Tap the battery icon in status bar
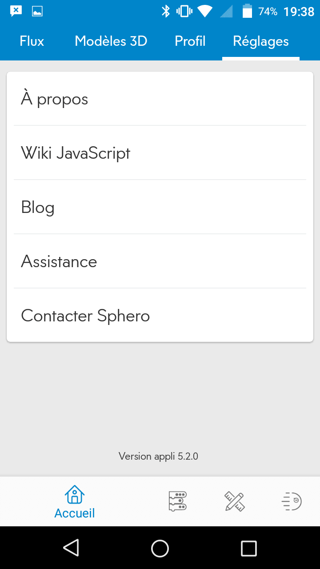Screen dimensions: 320x569 click(x=247, y=12)
